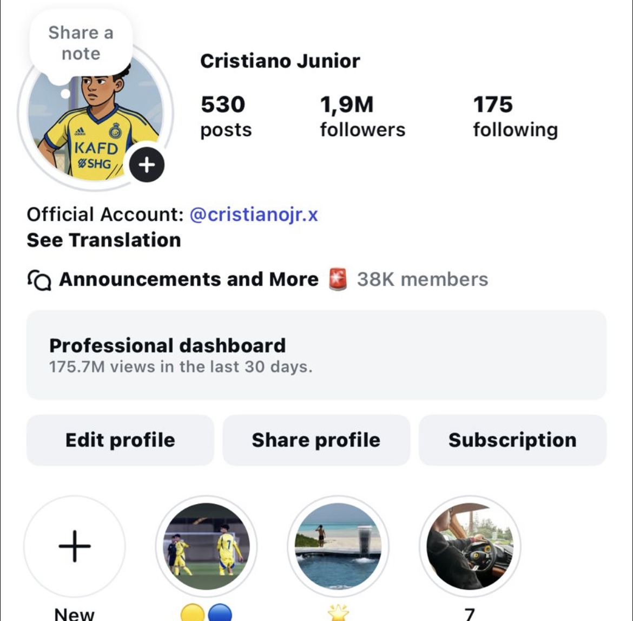Open the Subscription button
Screen dimensions: 633x621
512,440
